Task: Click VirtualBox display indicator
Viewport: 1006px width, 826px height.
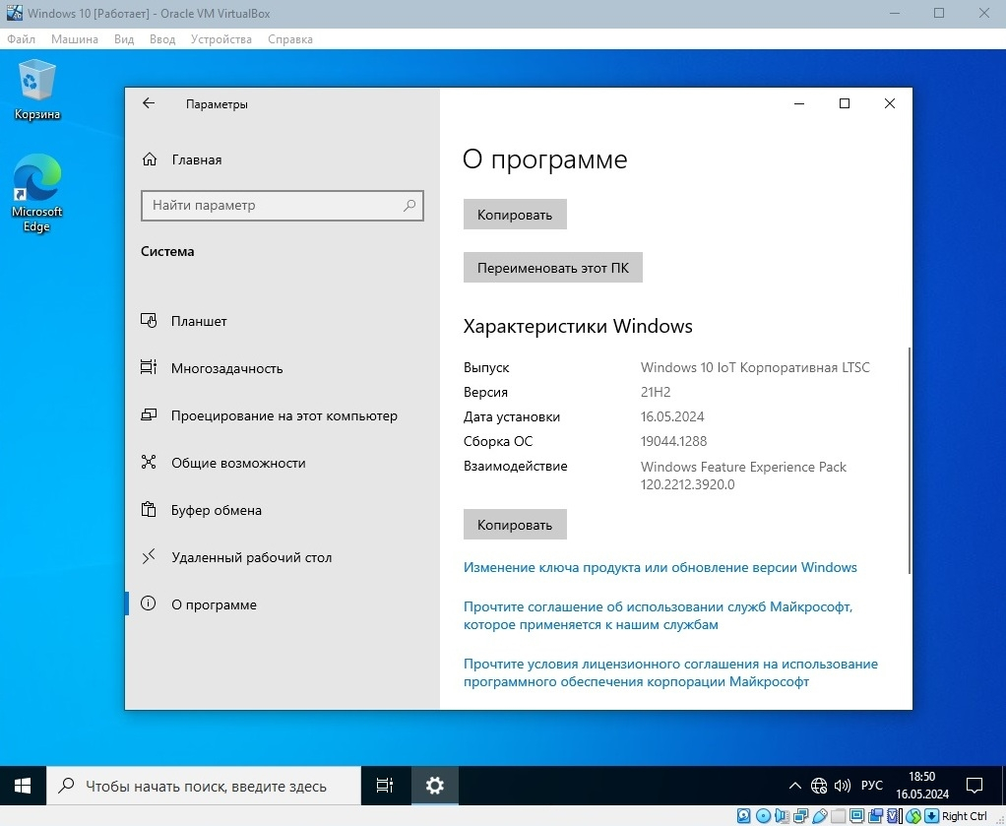Action: tap(856, 816)
